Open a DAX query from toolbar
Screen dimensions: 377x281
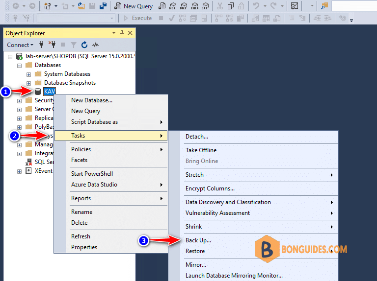coord(205,6)
